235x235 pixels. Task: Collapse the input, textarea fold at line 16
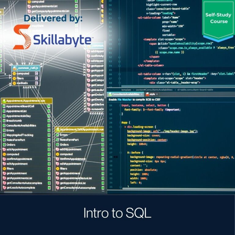(121, 105)
